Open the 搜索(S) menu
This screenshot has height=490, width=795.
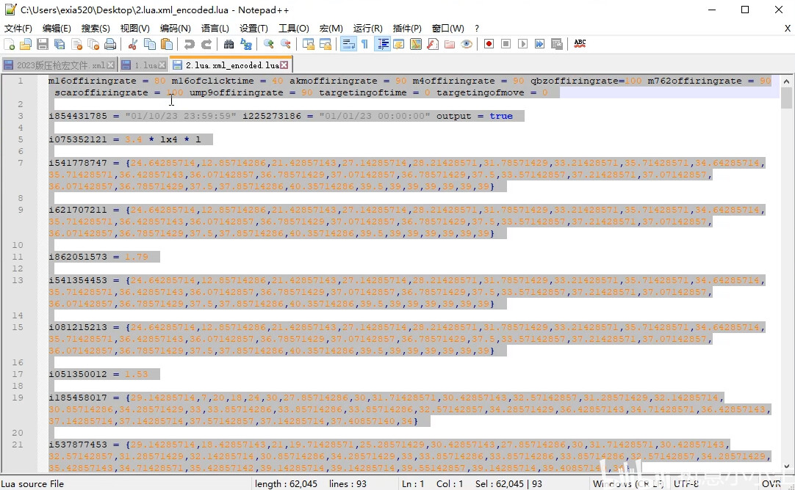coord(96,29)
